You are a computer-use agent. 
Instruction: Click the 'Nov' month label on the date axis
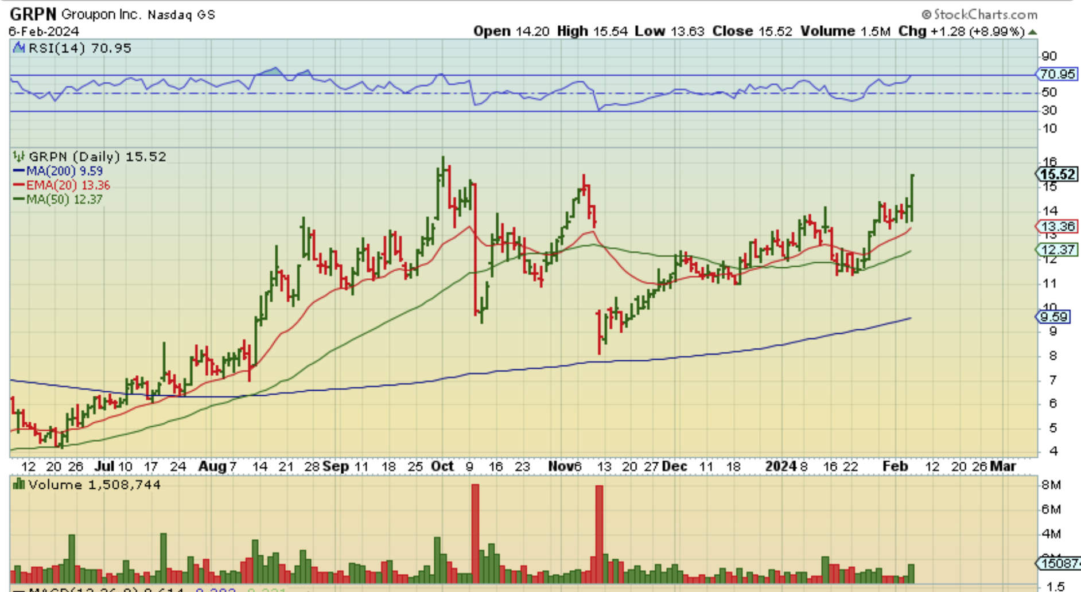tap(561, 466)
